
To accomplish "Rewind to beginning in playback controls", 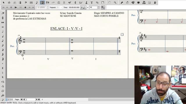I will coord(3,8).
